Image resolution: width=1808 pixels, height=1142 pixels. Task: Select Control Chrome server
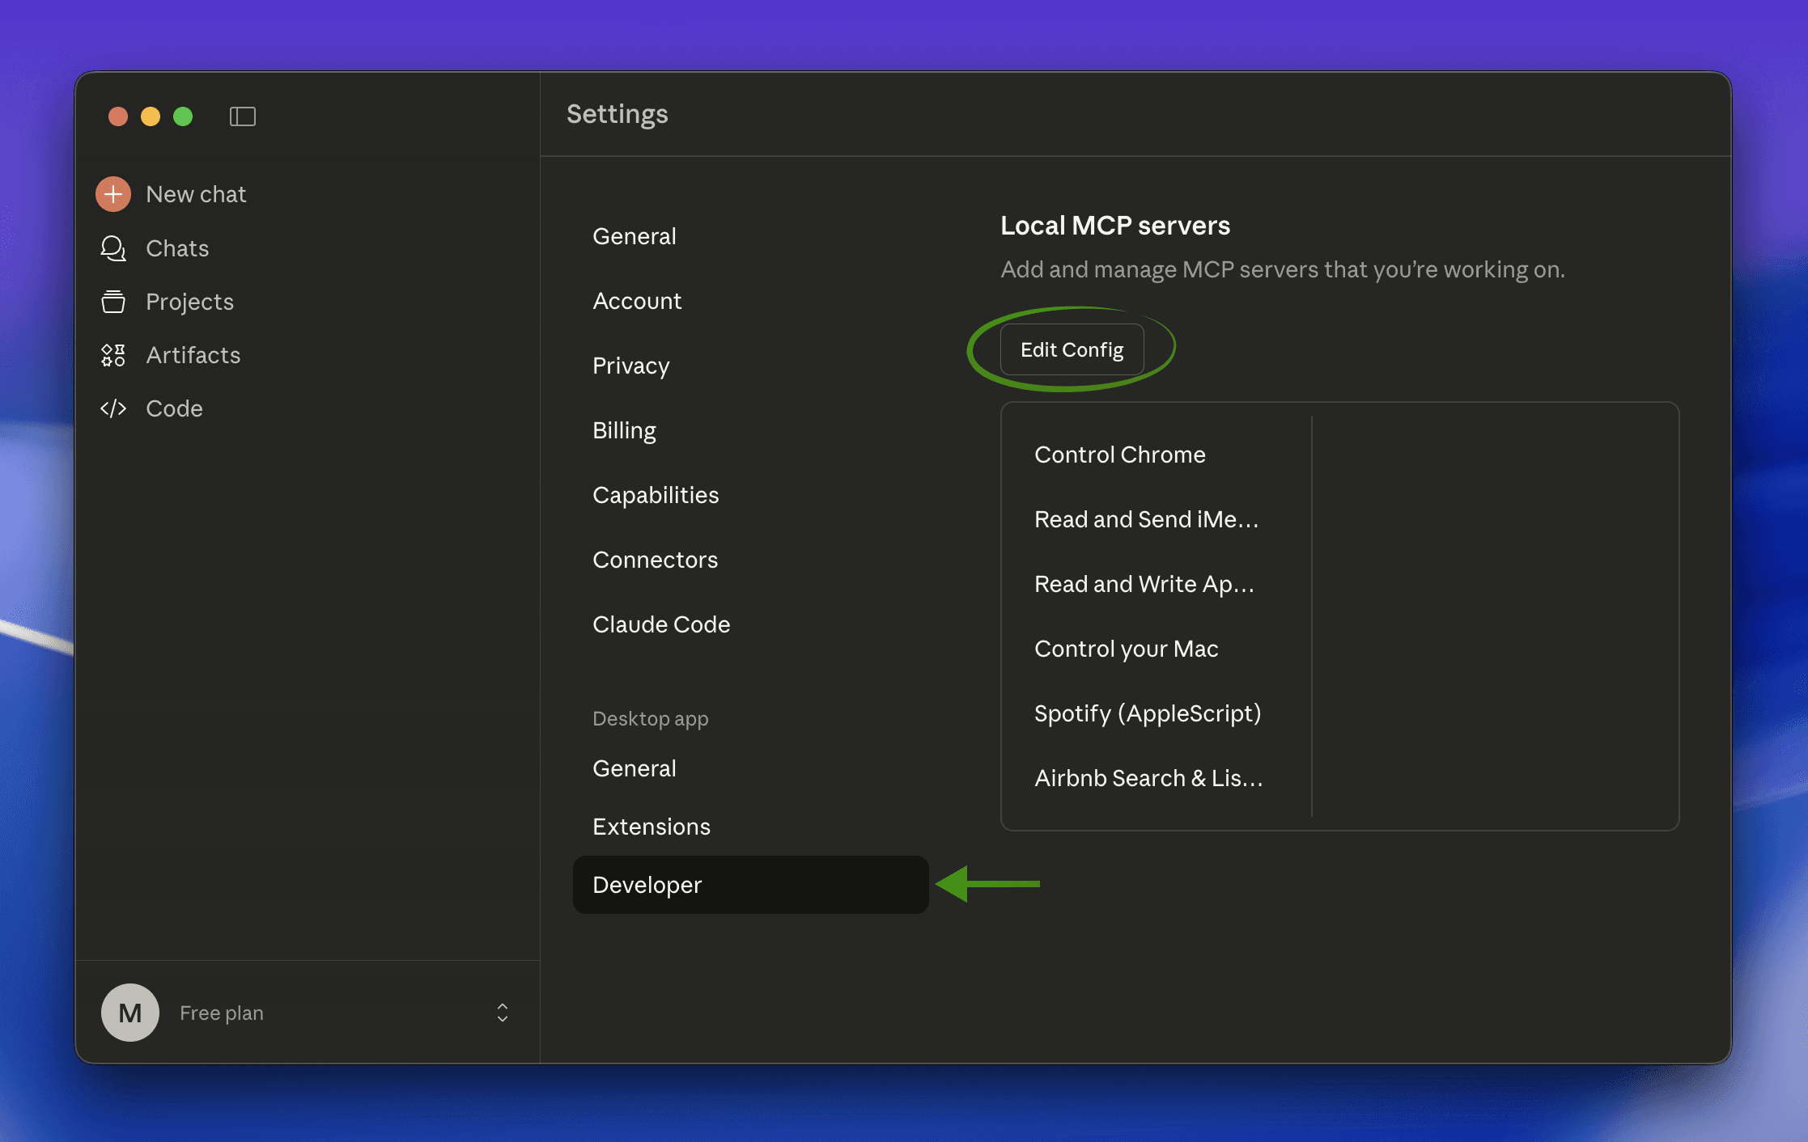(x=1120, y=455)
